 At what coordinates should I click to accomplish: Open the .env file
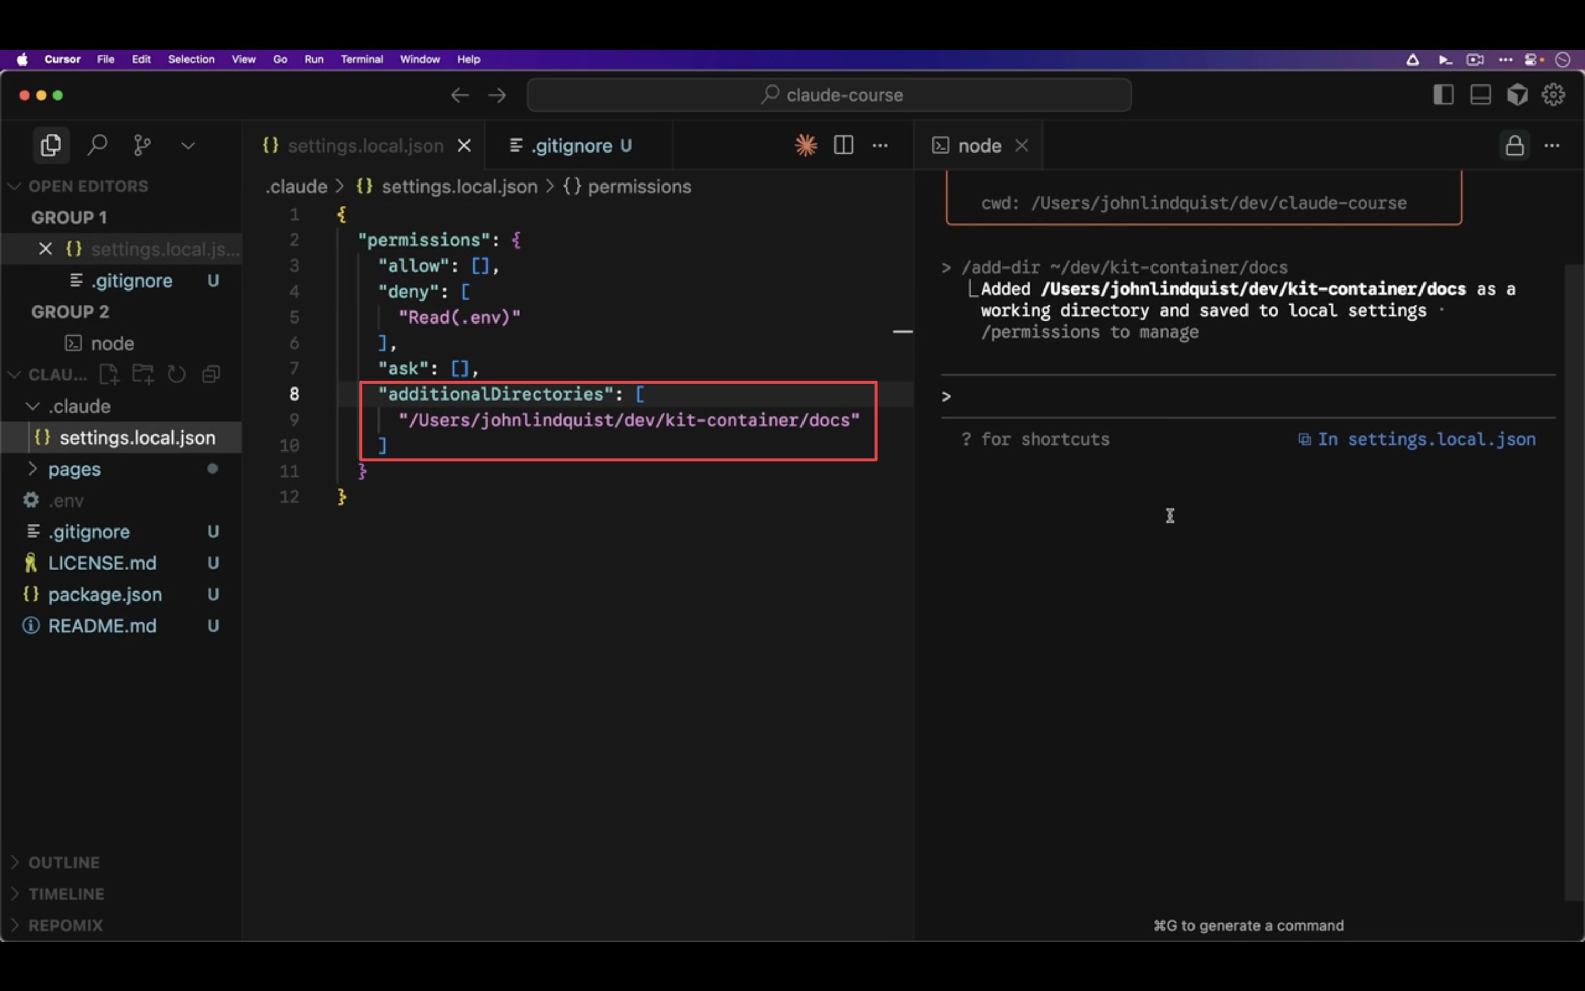coord(121,501)
